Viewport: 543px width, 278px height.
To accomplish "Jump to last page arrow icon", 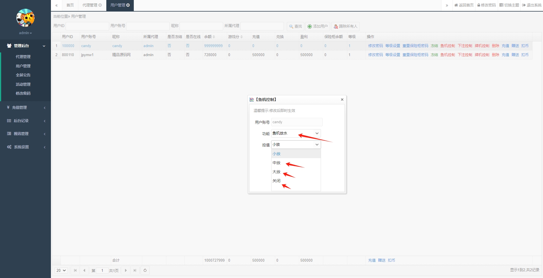I will point(135,270).
